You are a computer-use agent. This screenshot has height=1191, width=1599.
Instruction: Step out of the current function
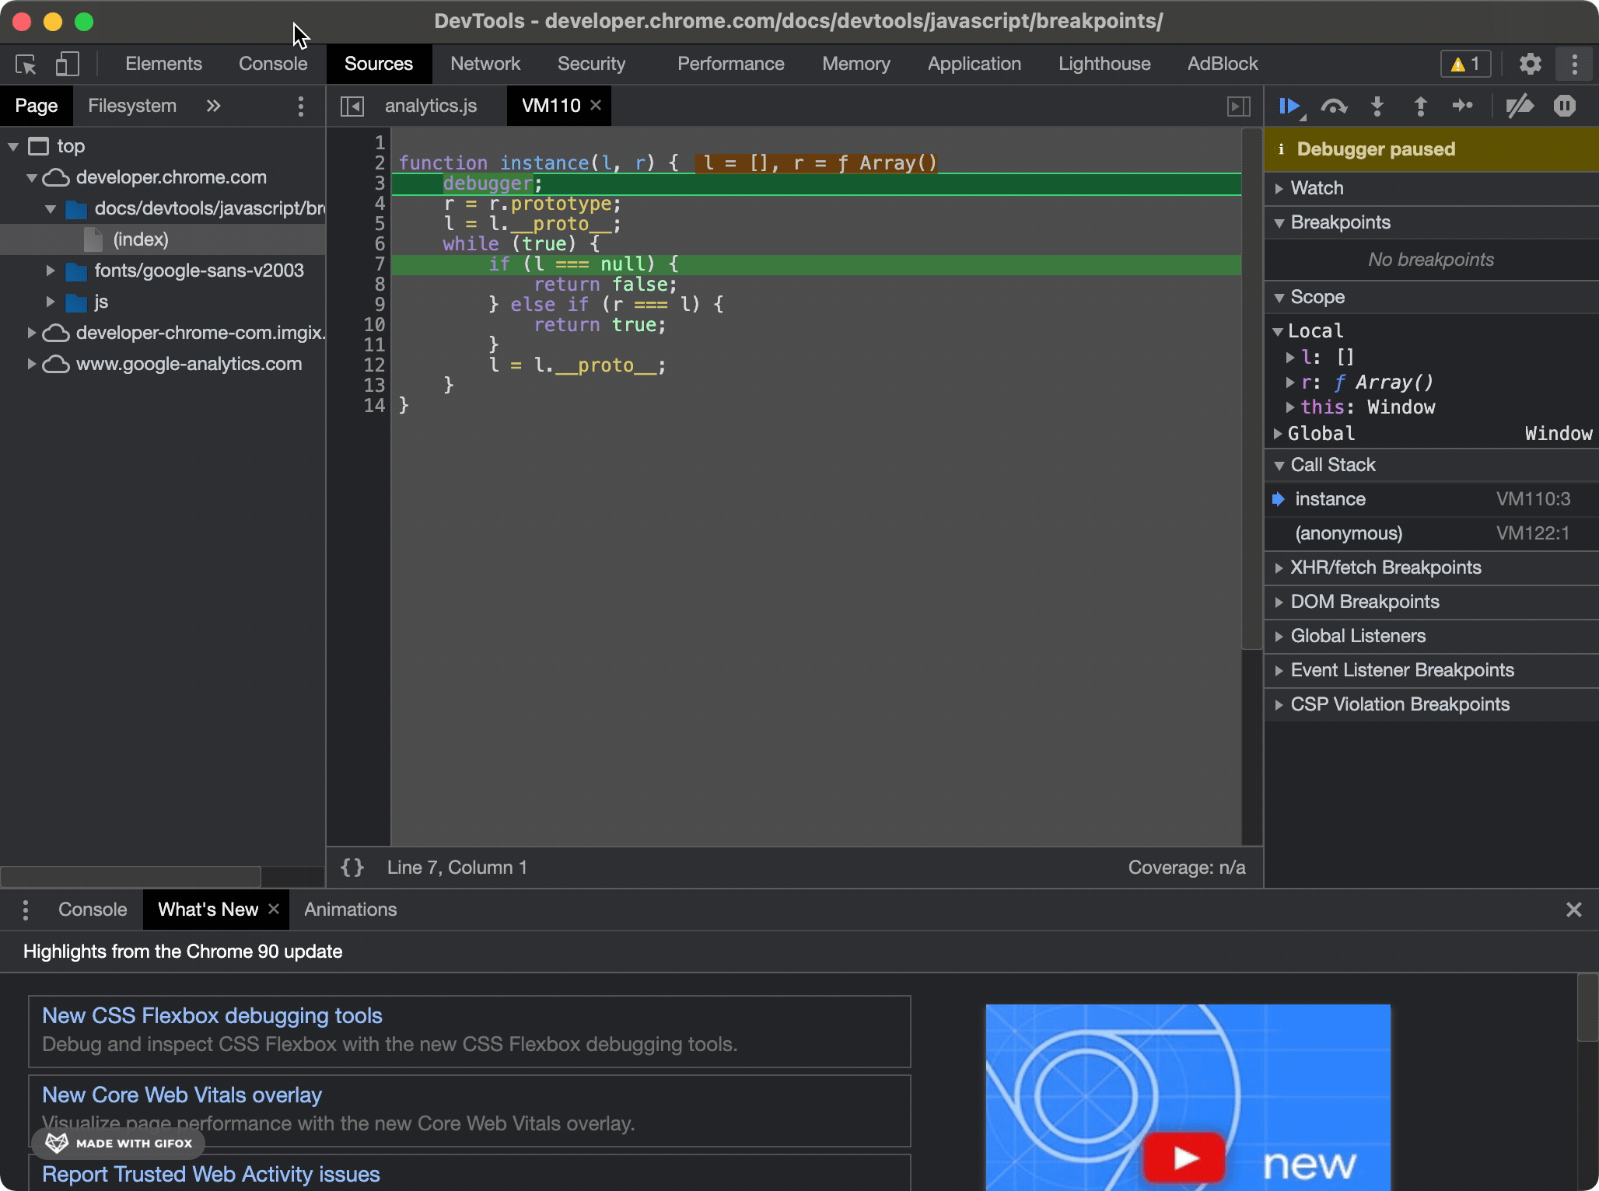[1420, 107]
